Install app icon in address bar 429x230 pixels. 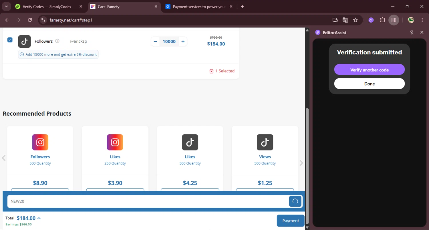(335, 20)
